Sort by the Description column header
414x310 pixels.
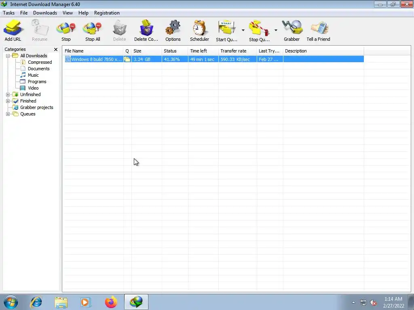pyautogui.click(x=323, y=51)
